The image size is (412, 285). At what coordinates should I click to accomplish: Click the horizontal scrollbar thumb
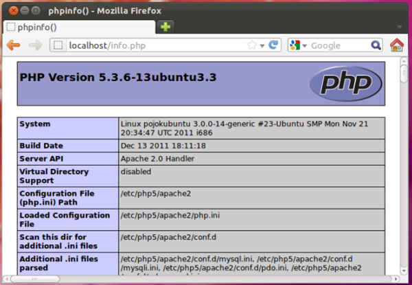click(35, 279)
